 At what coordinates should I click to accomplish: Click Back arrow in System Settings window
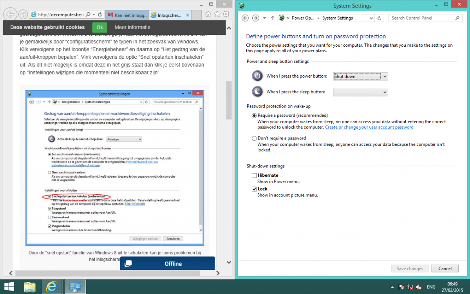(245, 18)
